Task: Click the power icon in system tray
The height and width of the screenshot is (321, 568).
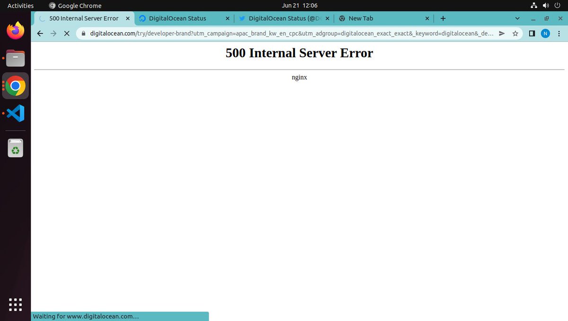Action: click(558, 6)
